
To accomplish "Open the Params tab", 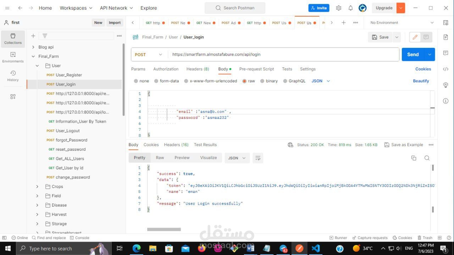I will [x=138, y=69].
